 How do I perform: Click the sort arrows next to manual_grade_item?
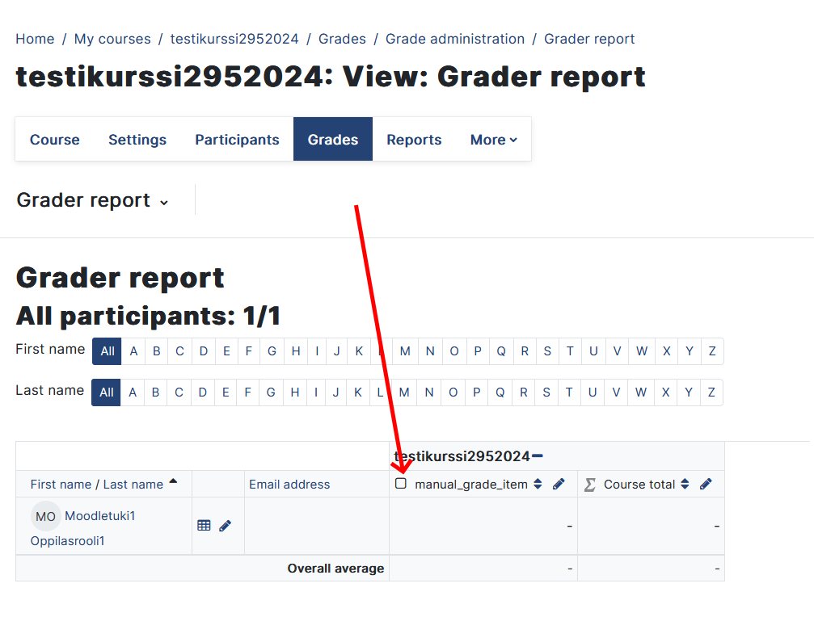coord(538,484)
